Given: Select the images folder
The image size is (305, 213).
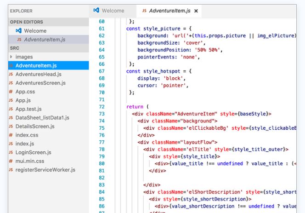Looking at the screenshot, I should click(48, 57).
